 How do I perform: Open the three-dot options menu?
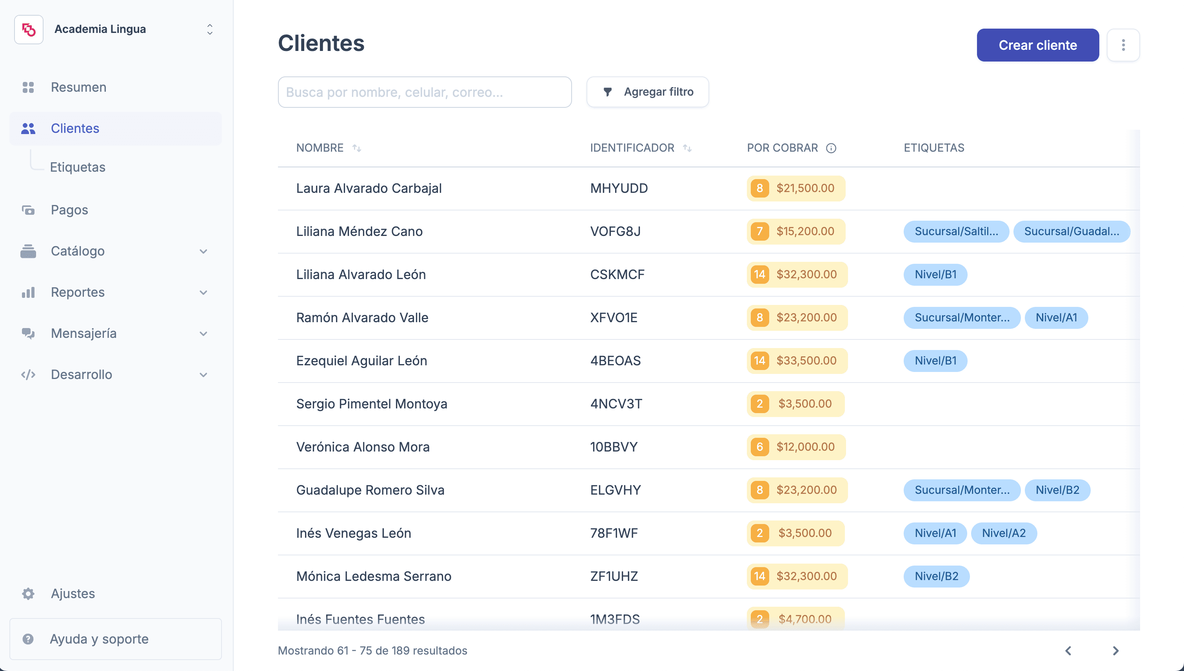[x=1123, y=45]
